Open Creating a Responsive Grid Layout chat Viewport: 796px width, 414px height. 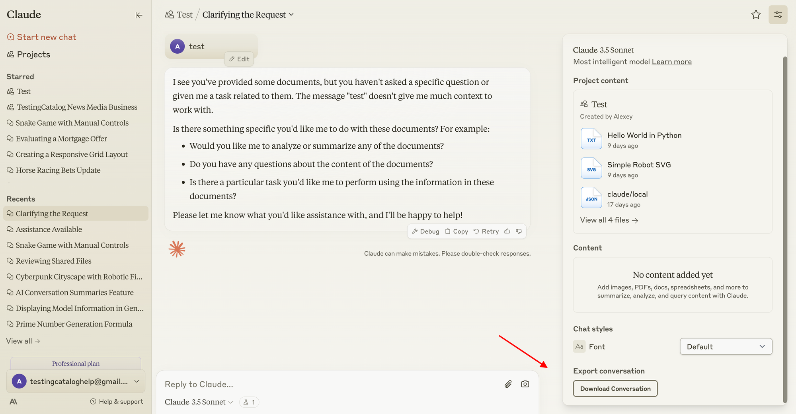[76, 154]
